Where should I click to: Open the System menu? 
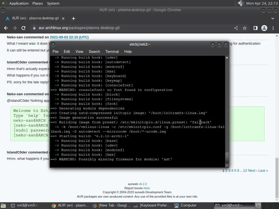(x=53, y=3)
